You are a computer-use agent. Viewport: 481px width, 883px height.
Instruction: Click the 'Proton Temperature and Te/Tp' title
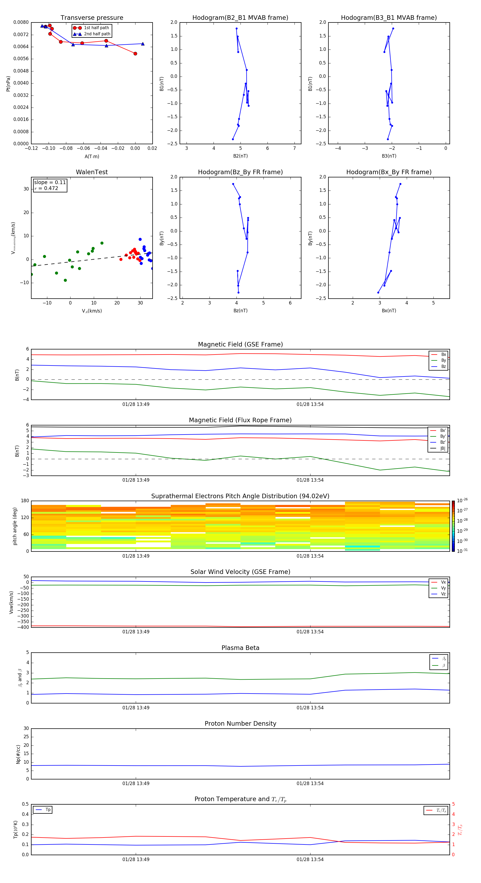click(240, 799)
